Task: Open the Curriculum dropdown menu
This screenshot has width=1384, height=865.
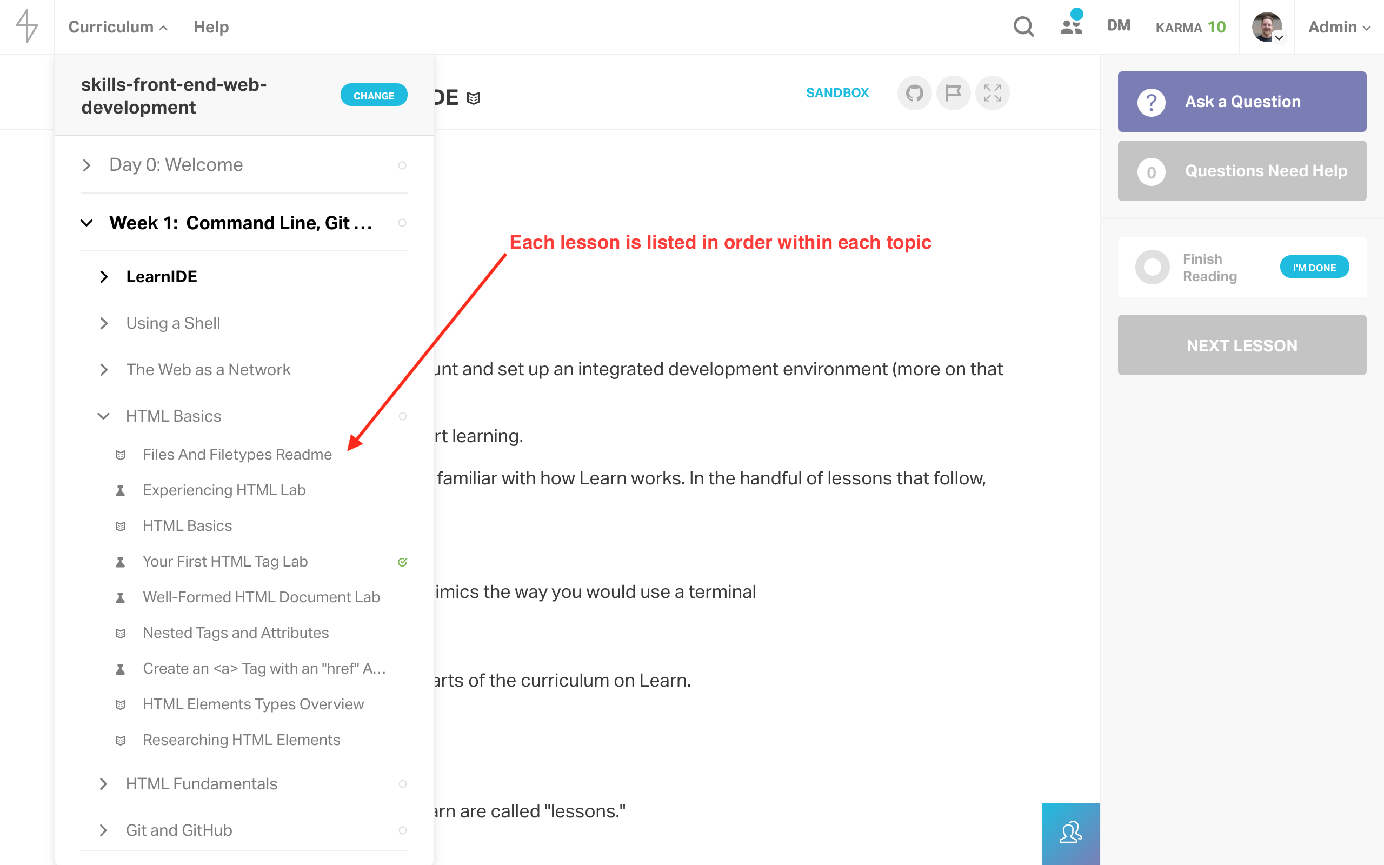Action: click(x=117, y=27)
